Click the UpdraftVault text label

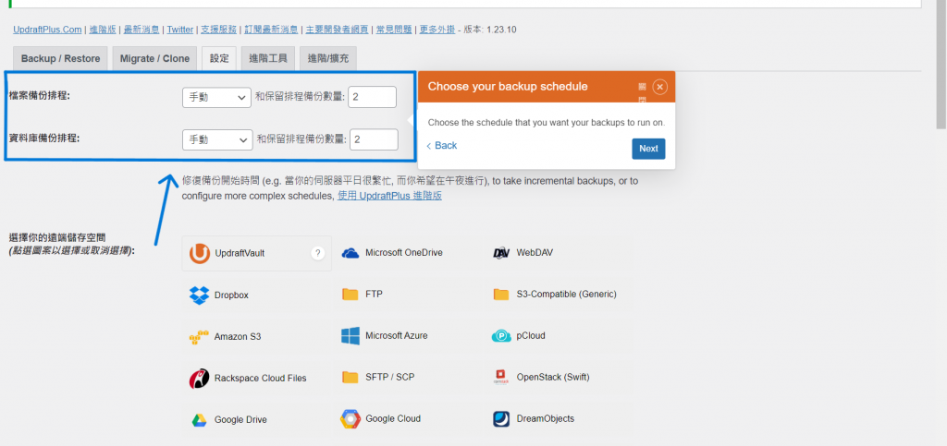pyautogui.click(x=240, y=254)
